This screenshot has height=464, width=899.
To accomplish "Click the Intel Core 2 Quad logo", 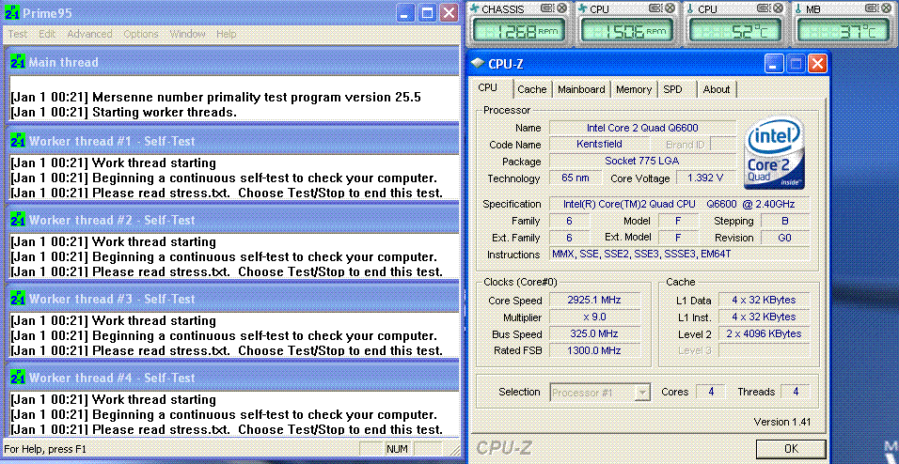I will (x=773, y=152).
